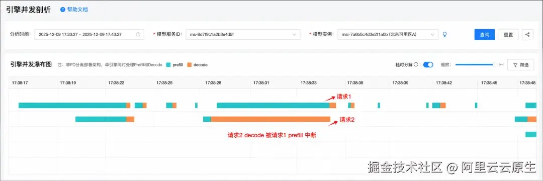Click the fit-width icon after zoom slider
The height and width of the screenshot is (181, 543).
tap(501, 65)
